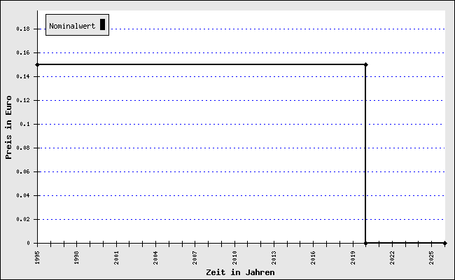Image resolution: width=455 pixels, height=280 pixels.
Task: Select the 0.1 y-axis tick label
Action: [24, 124]
